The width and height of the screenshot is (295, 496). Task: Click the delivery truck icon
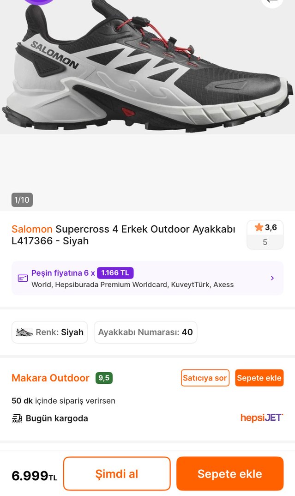point(17,418)
